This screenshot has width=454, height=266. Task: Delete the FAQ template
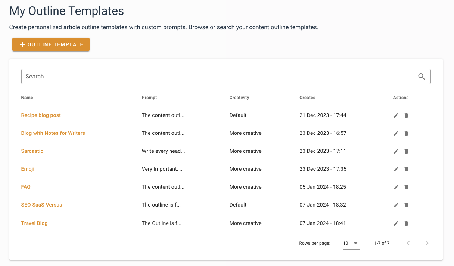(406, 187)
